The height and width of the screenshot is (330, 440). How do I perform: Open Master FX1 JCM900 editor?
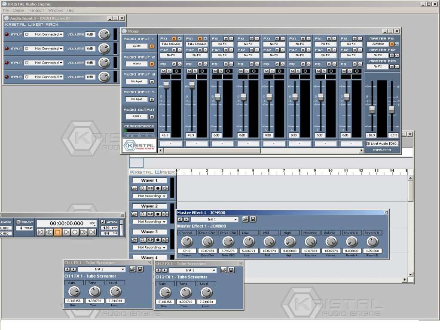(x=391, y=44)
